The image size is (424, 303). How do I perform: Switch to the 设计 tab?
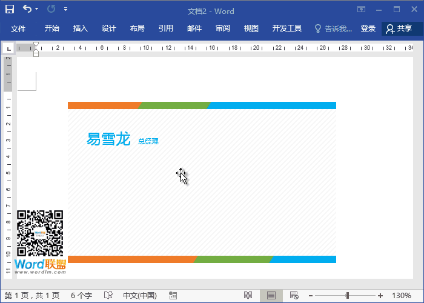pos(108,28)
